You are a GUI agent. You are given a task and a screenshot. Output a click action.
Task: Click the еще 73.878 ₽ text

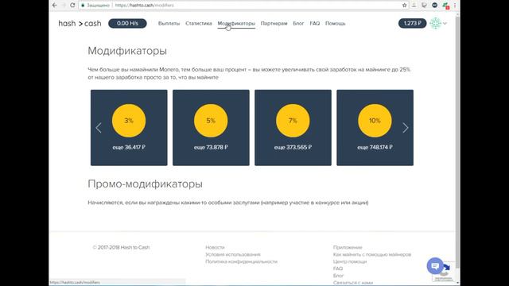[x=211, y=147]
